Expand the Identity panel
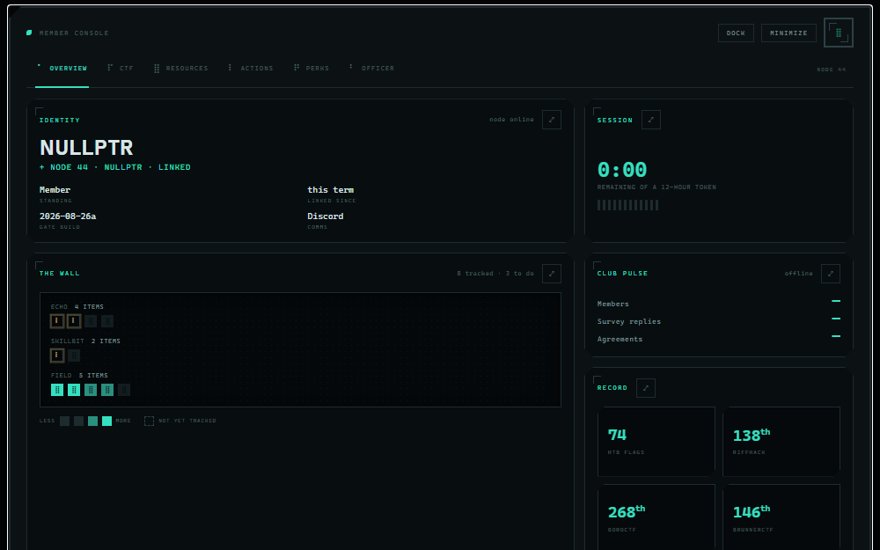Screen dimensions: 880x550 pos(551,120)
